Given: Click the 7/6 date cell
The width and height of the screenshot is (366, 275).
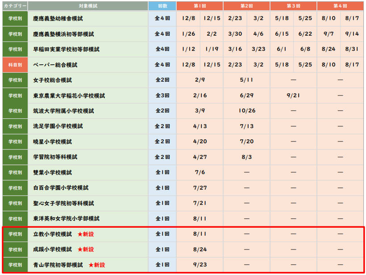Looking at the screenshot, I should (200, 172).
